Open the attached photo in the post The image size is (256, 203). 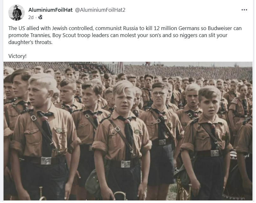(128, 131)
